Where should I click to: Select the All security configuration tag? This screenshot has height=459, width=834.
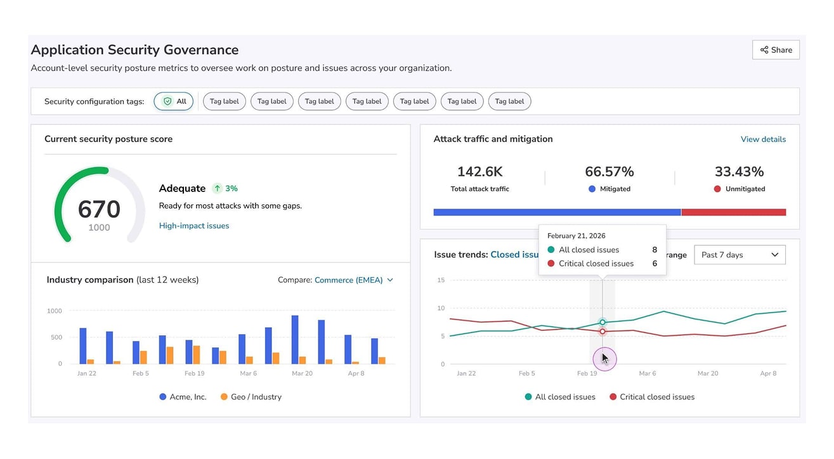click(x=174, y=101)
